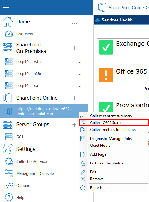
Task: Click the Collect content summary download icon
Action: [83, 116]
